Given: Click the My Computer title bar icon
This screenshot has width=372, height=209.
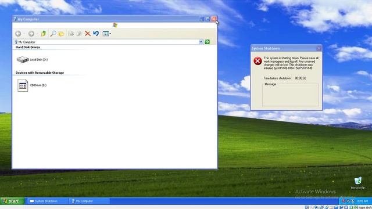Looking at the screenshot, I should point(15,19).
